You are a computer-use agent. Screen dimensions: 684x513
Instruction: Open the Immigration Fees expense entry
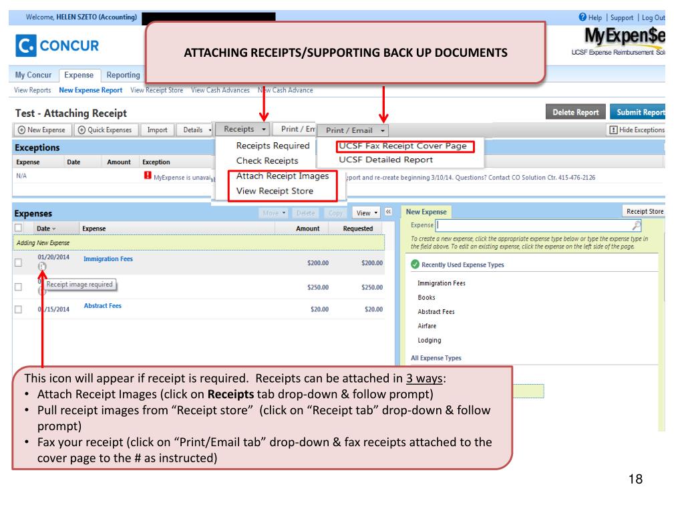click(108, 259)
